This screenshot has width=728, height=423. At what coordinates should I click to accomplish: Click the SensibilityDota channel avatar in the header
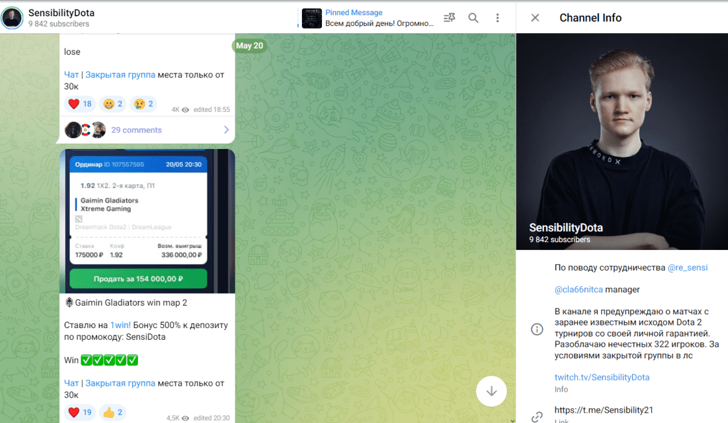click(12, 18)
